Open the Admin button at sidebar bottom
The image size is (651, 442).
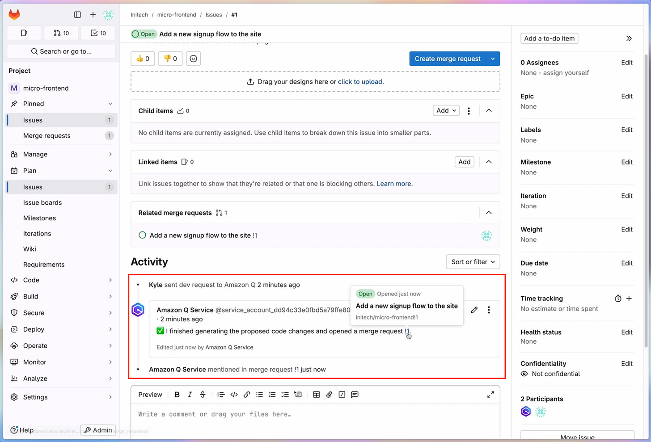(x=98, y=430)
